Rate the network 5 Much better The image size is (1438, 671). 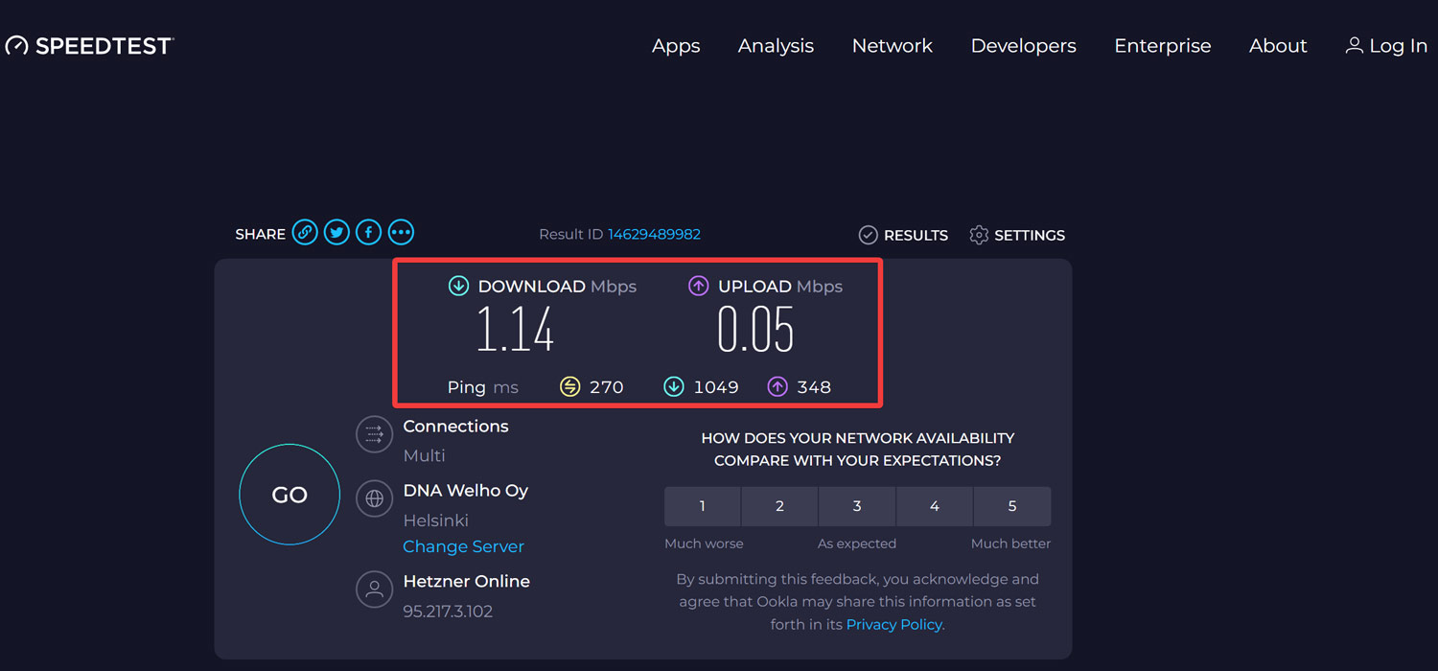coord(1011,506)
